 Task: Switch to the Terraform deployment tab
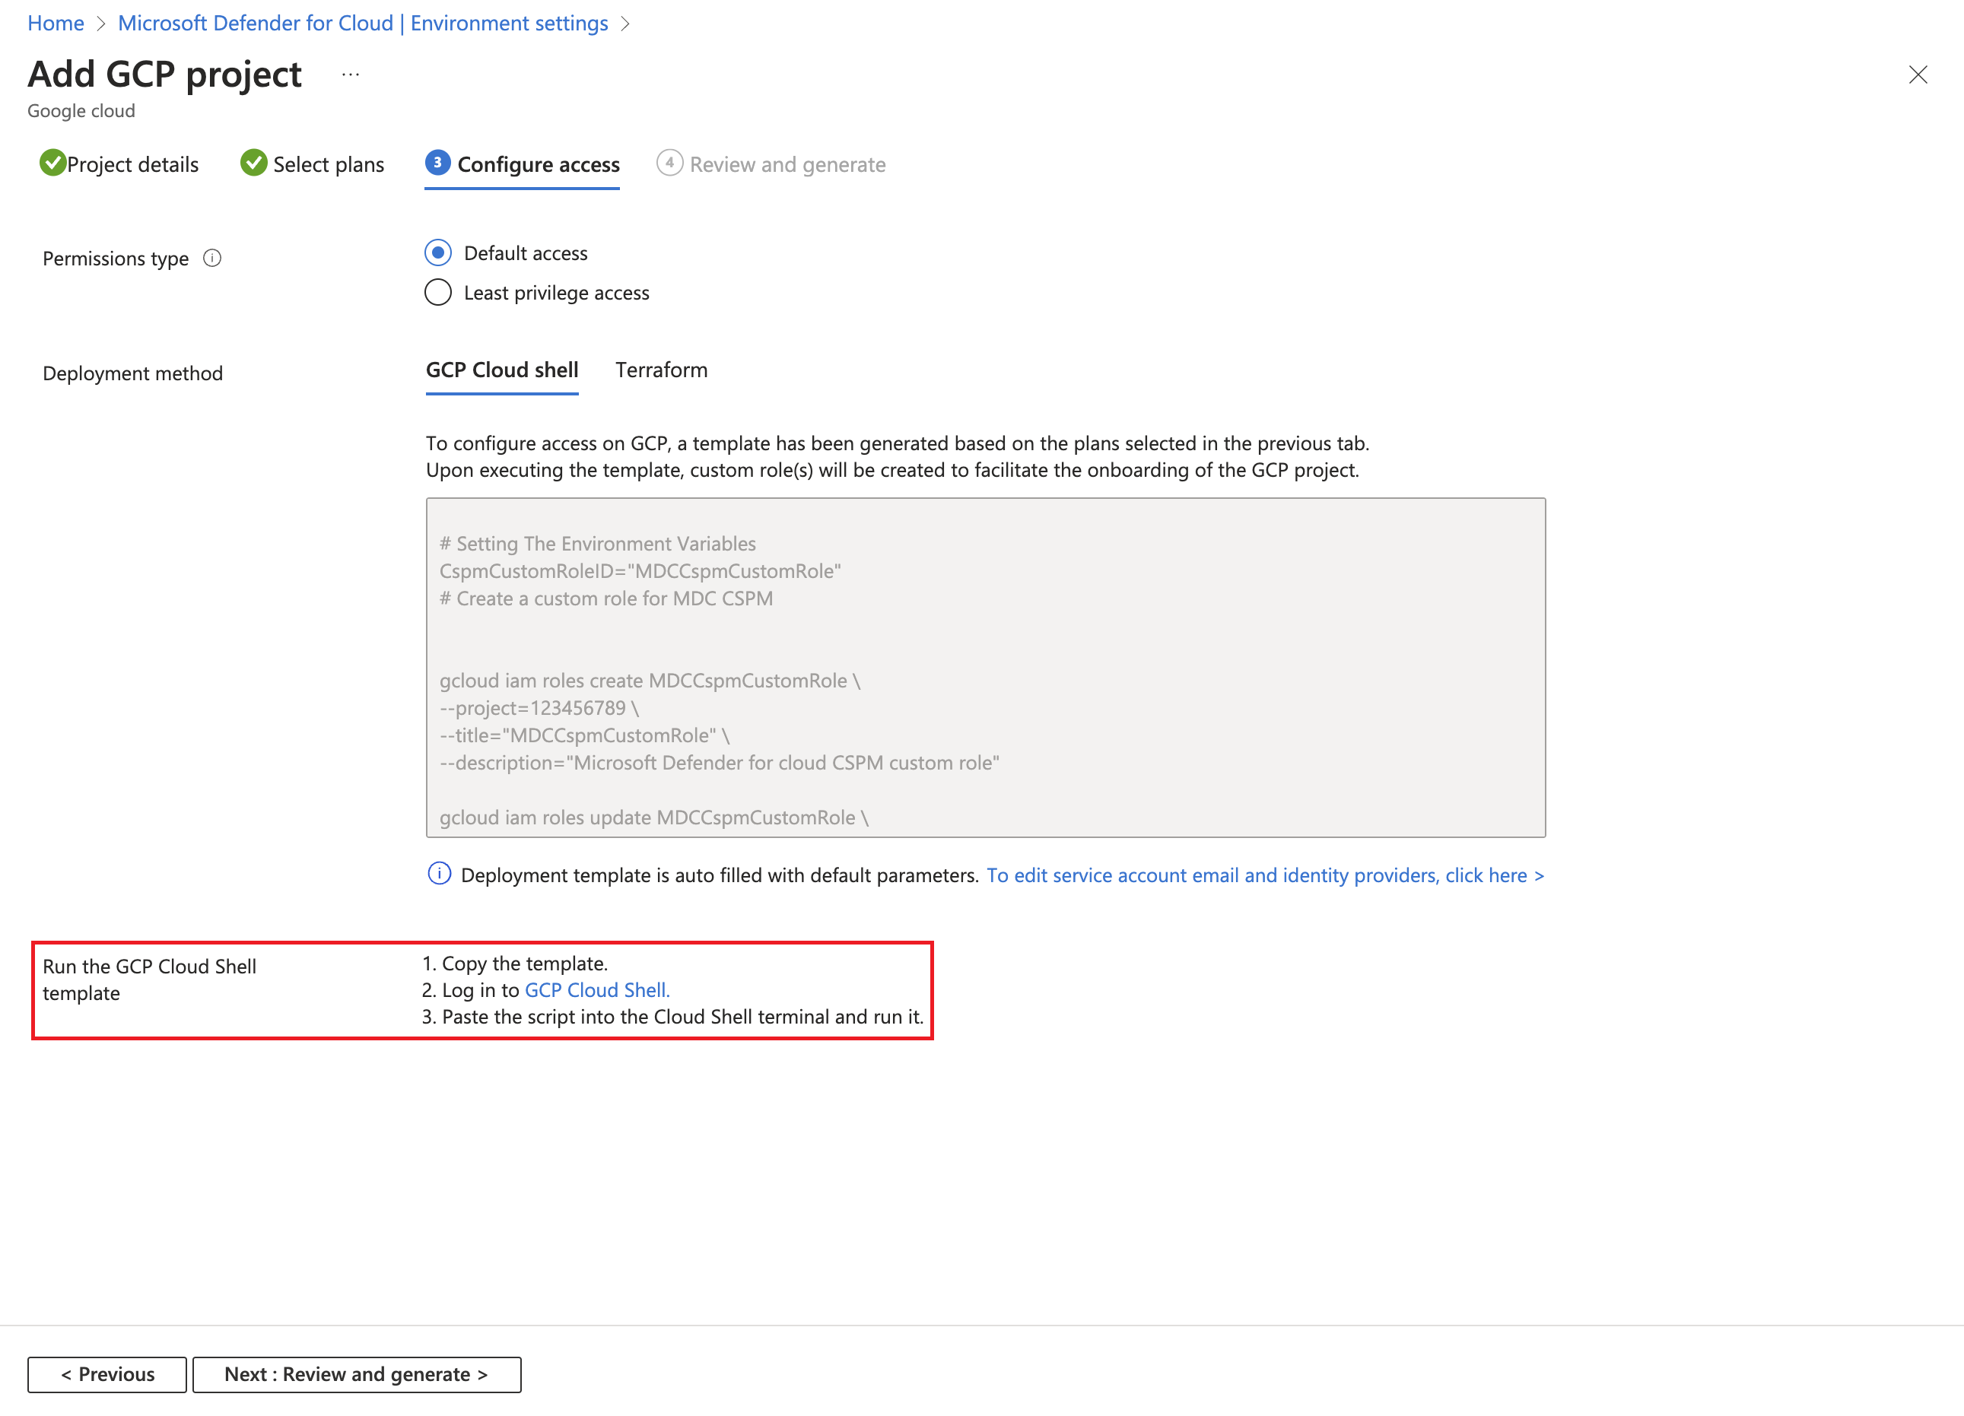point(662,370)
